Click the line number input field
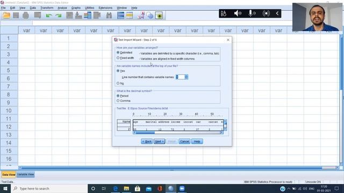This screenshot has width=344, height=193. [x=180, y=77]
